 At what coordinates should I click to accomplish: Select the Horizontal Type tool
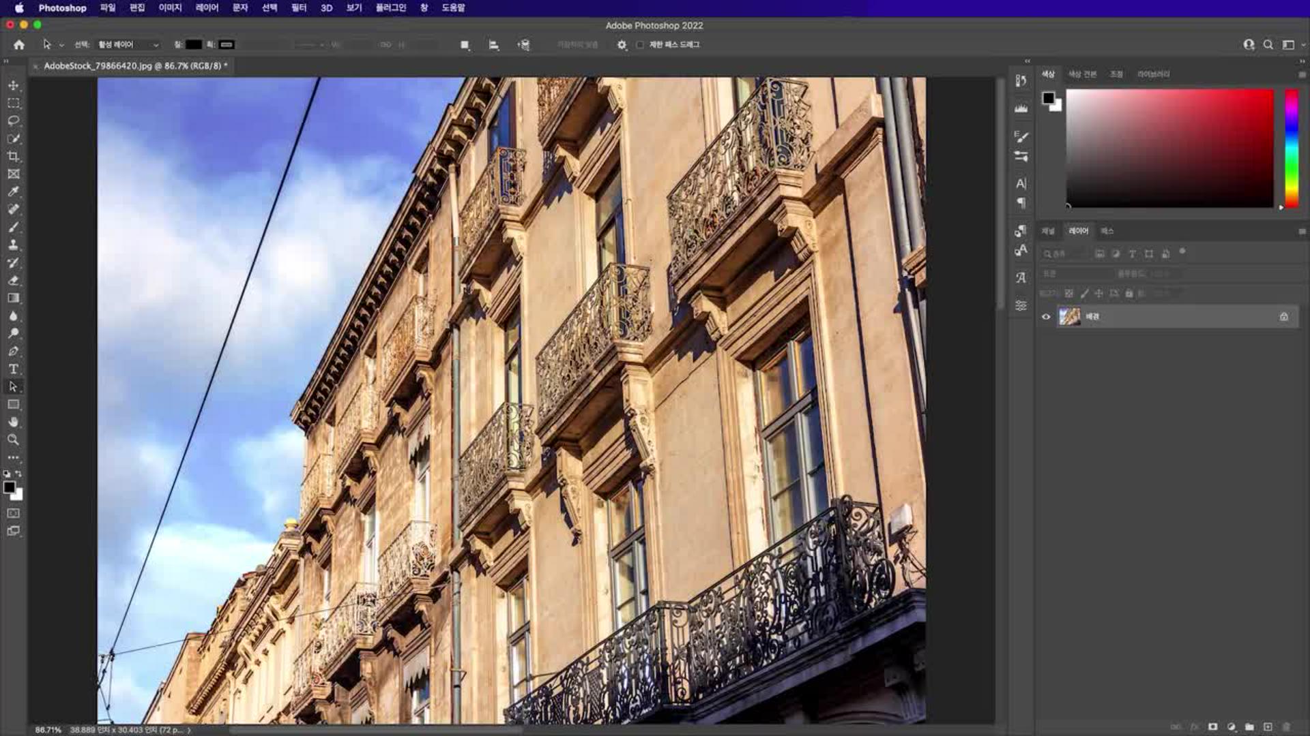pyautogui.click(x=13, y=369)
